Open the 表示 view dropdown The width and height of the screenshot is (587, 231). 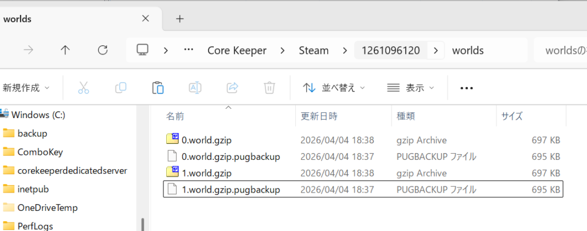[410, 88]
